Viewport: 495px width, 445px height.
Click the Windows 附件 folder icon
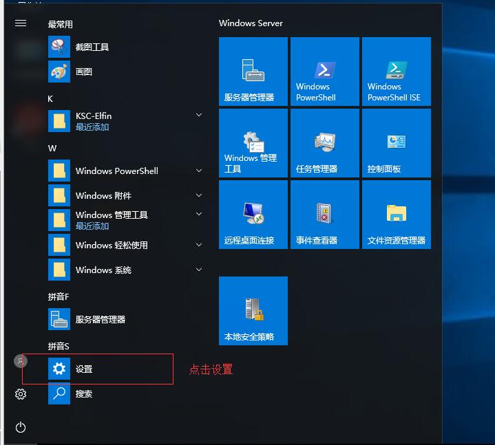pyautogui.click(x=59, y=195)
